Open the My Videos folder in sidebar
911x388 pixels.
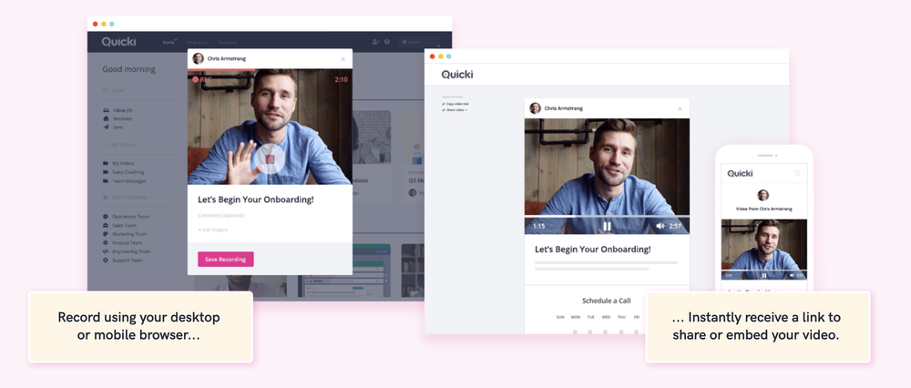[x=118, y=163]
